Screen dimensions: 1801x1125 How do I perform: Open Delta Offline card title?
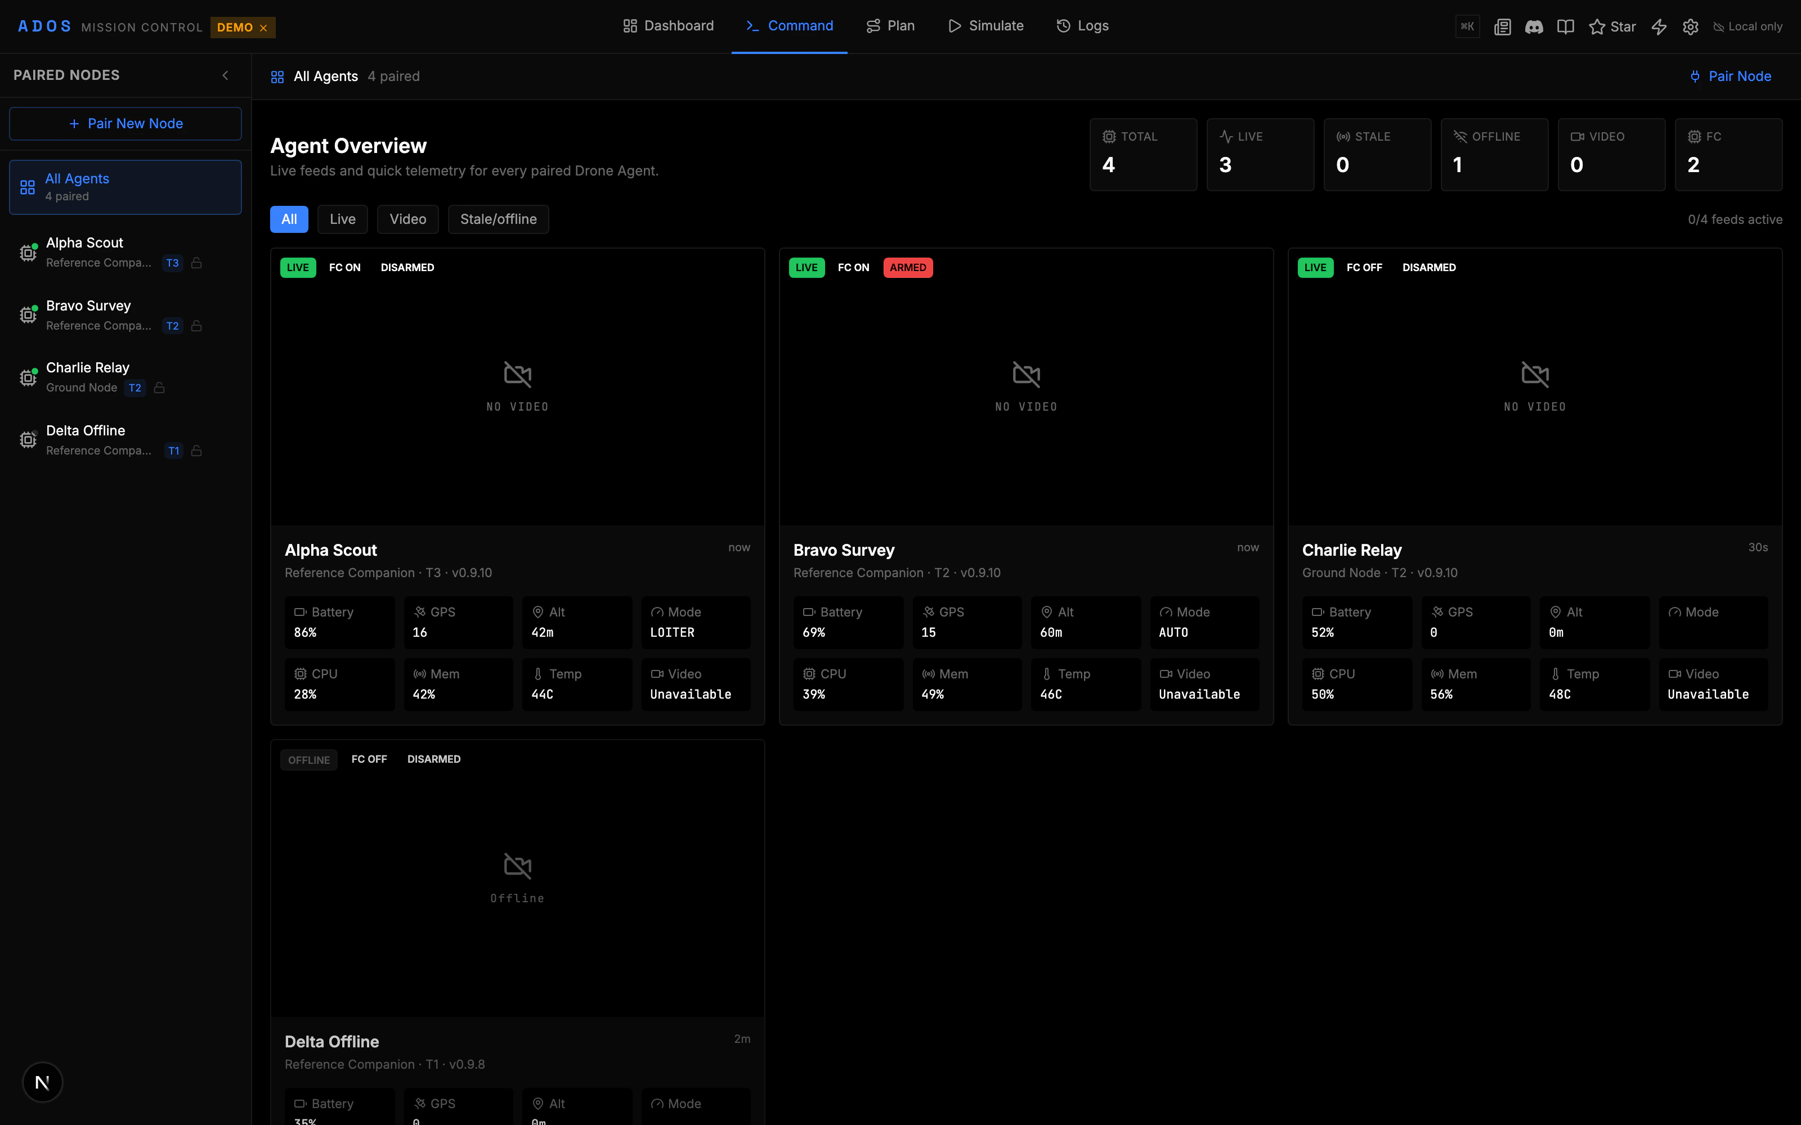click(x=332, y=1042)
